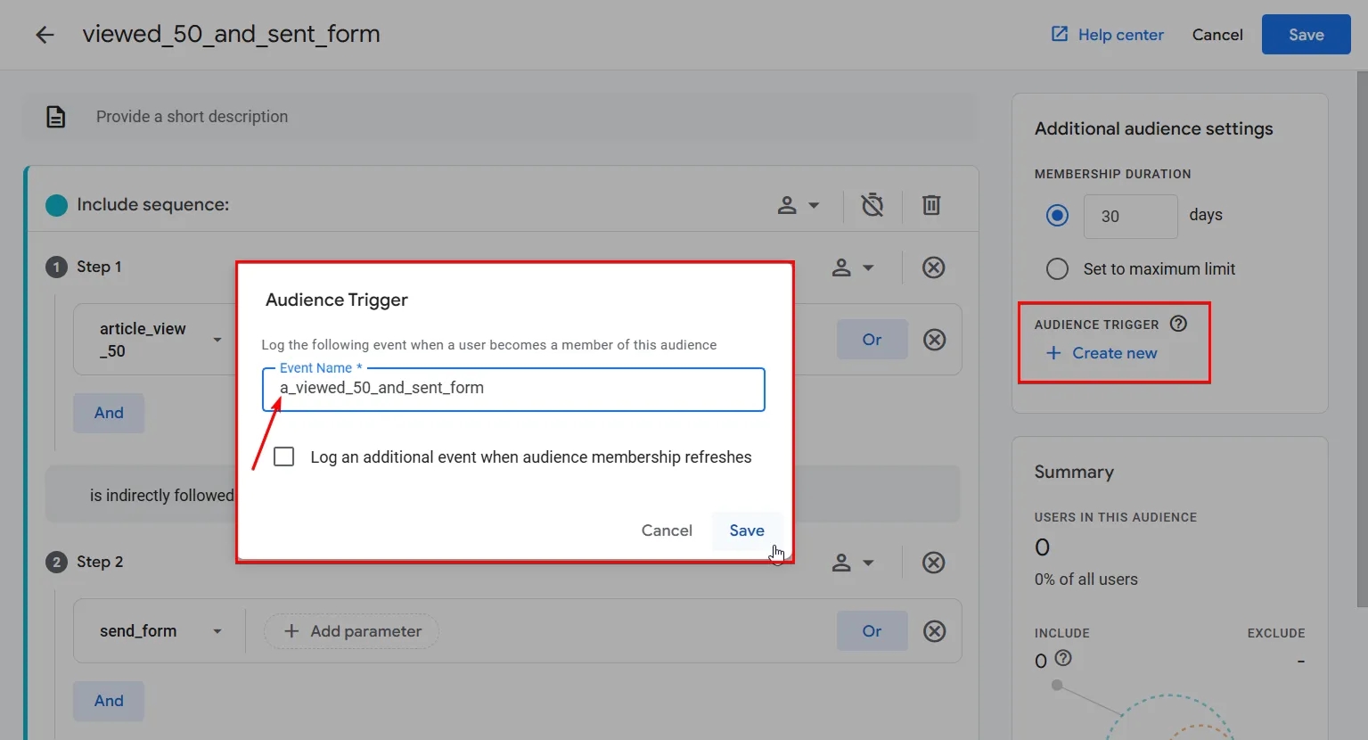The height and width of the screenshot is (740, 1368).
Task: Open the Help center external link icon
Action: [x=1060, y=34]
